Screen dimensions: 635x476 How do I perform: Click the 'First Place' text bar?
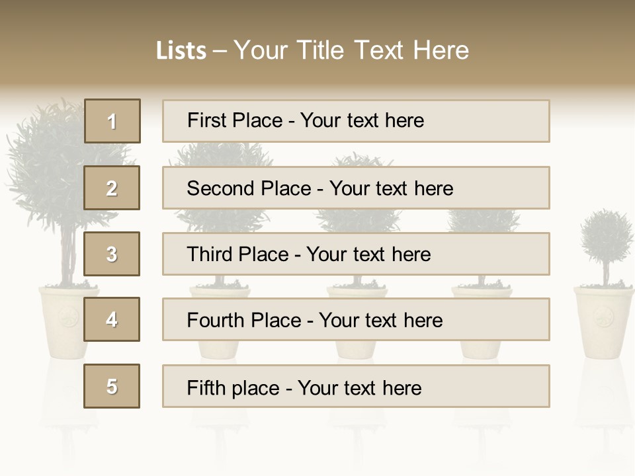click(x=356, y=121)
